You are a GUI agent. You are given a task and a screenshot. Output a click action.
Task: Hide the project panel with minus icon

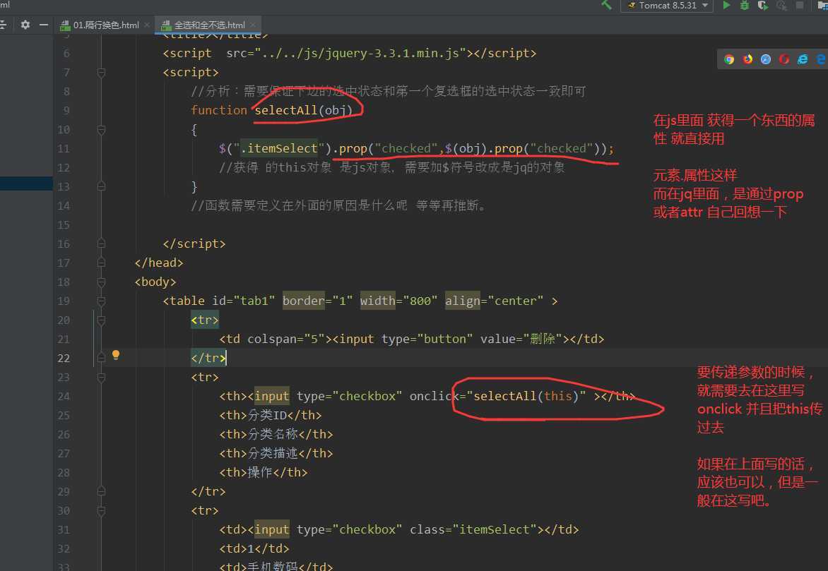pos(44,25)
